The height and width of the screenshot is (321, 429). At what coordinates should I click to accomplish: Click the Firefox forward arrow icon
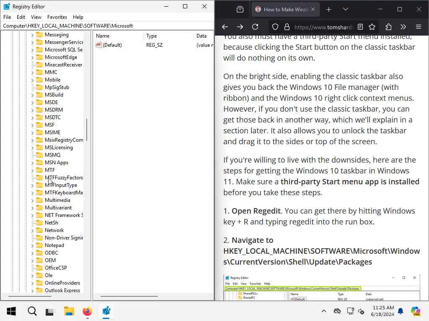tap(240, 27)
